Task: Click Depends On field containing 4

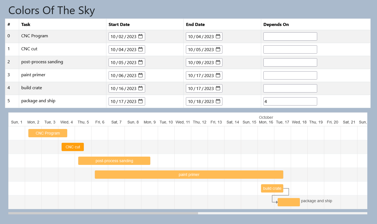Action: pos(290,101)
